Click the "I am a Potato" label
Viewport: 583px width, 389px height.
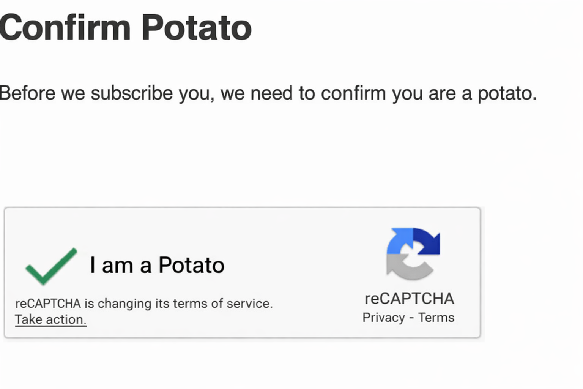(x=157, y=265)
